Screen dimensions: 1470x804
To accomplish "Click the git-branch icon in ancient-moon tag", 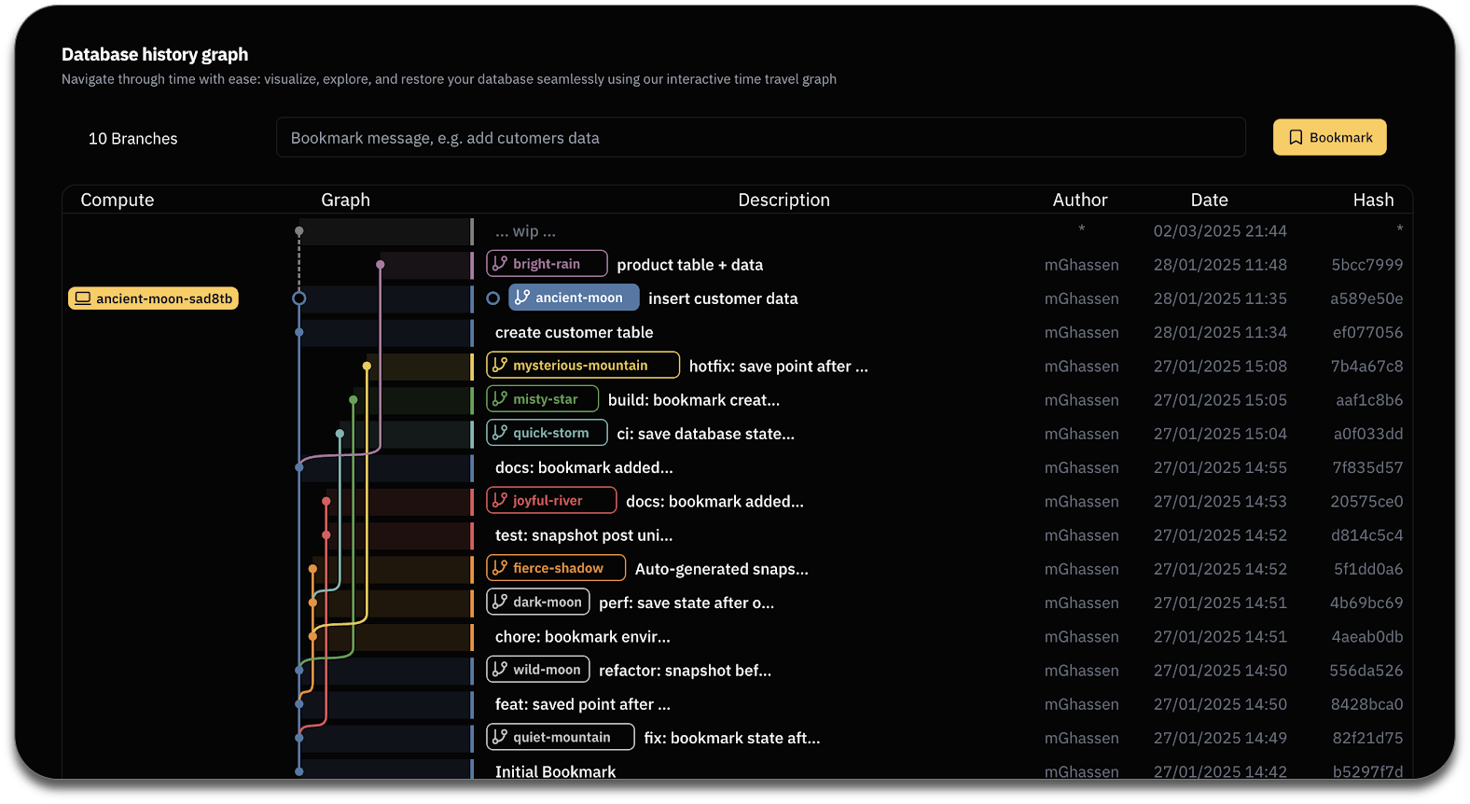I will pos(522,298).
